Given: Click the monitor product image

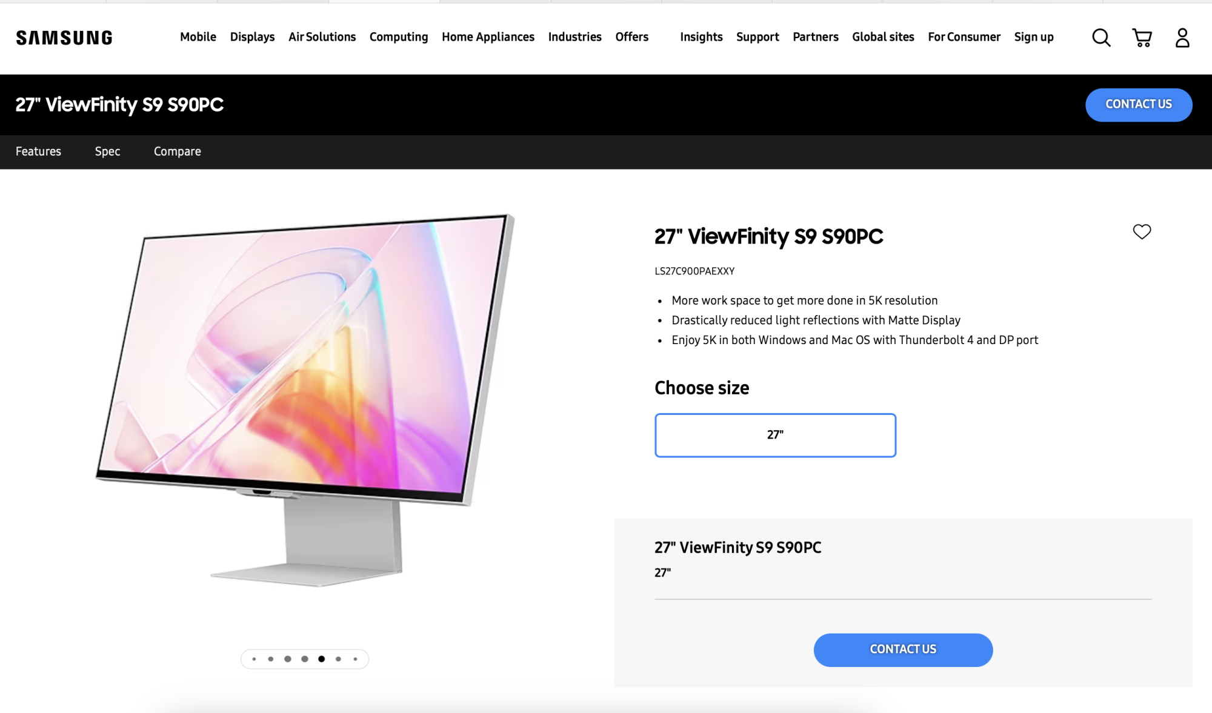Looking at the screenshot, I should coord(305,400).
